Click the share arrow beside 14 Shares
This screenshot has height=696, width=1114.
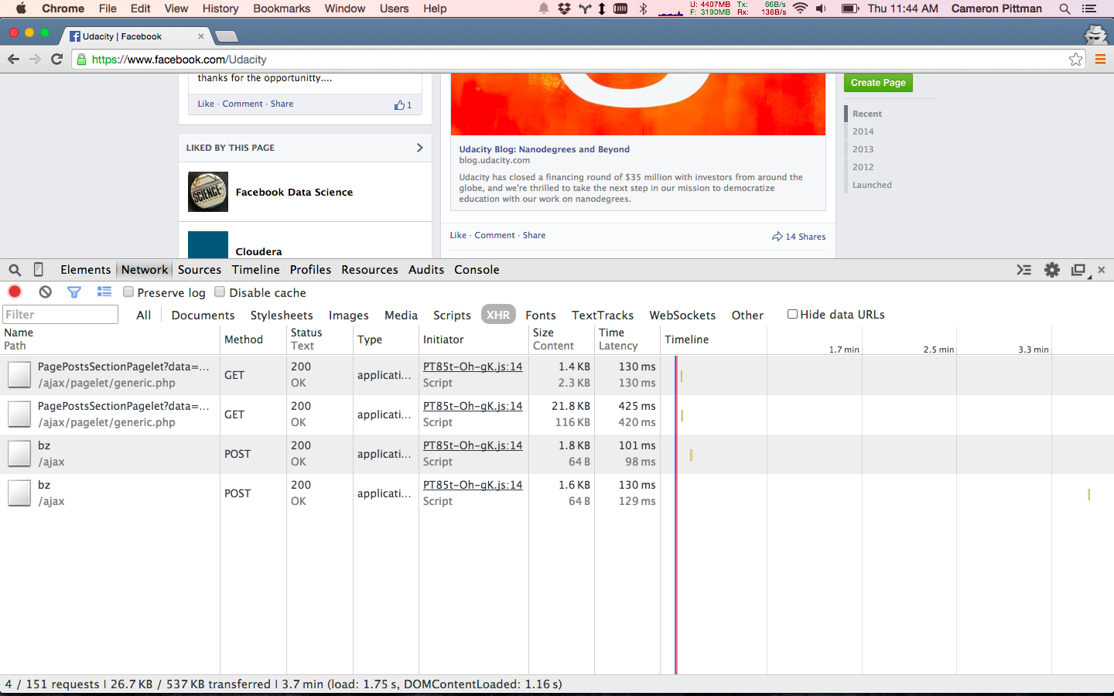point(777,236)
